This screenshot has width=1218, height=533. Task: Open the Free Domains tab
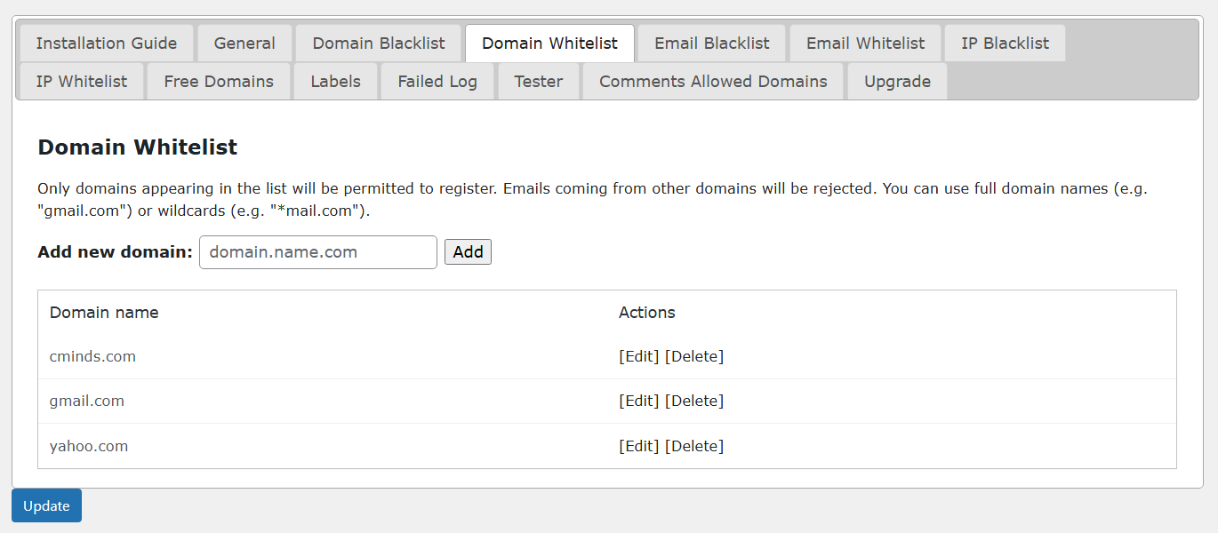click(219, 82)
